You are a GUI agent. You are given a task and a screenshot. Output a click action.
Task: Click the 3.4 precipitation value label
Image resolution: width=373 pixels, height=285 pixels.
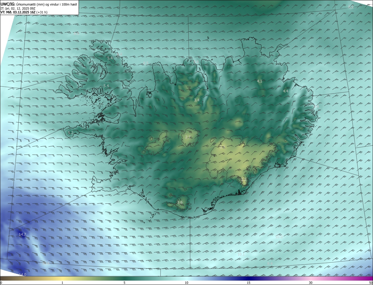coord(197,100)
